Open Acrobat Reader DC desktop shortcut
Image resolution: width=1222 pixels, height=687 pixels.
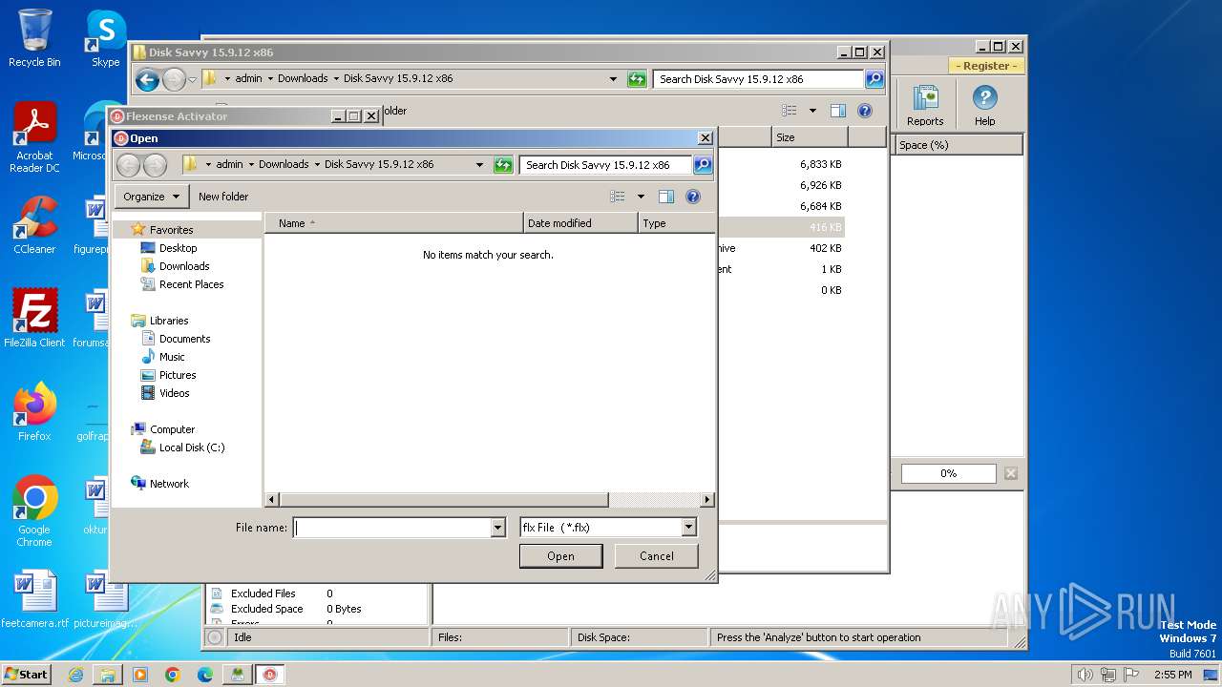click(x=34, y=137)
